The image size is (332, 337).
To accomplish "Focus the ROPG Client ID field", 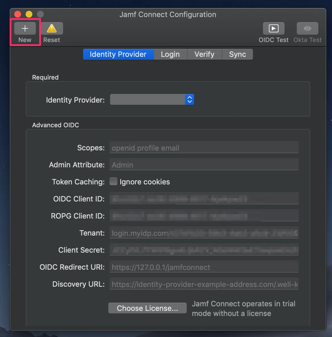I will click(204, 216).
